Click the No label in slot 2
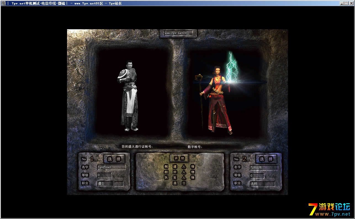 coord(236,159)
